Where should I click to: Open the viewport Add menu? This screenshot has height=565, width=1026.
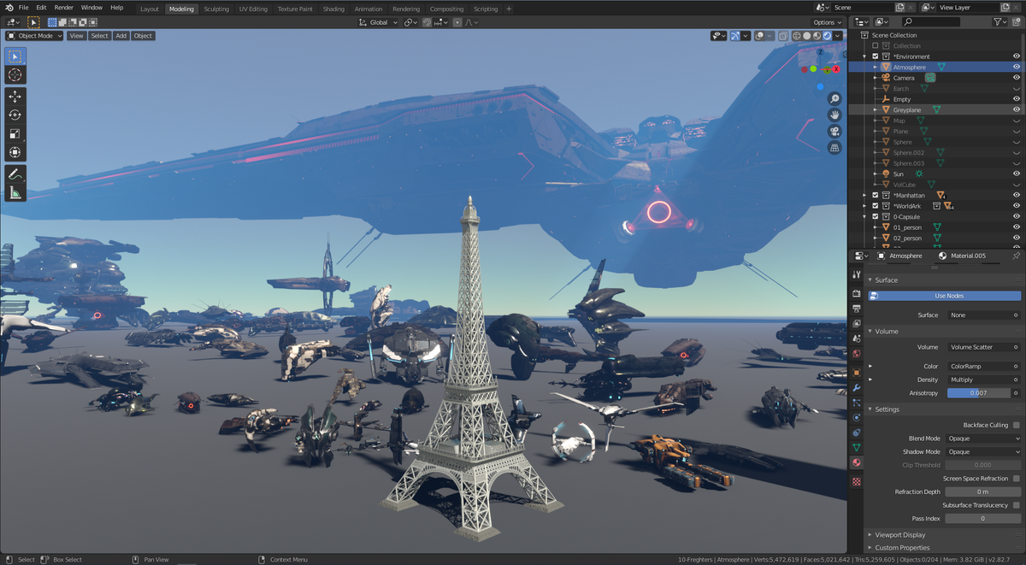point(121,36)
